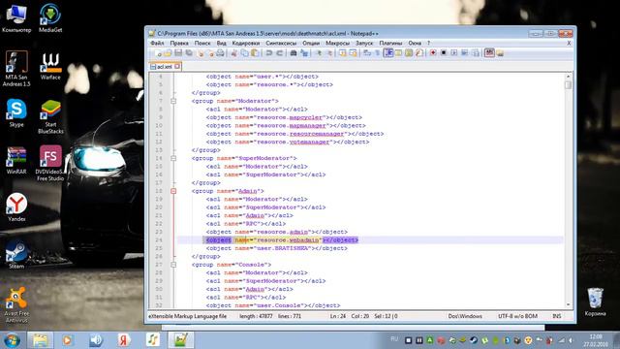Open the Корзина recycle bin
This screenshot has width=620, height=349.
point(595,301)
